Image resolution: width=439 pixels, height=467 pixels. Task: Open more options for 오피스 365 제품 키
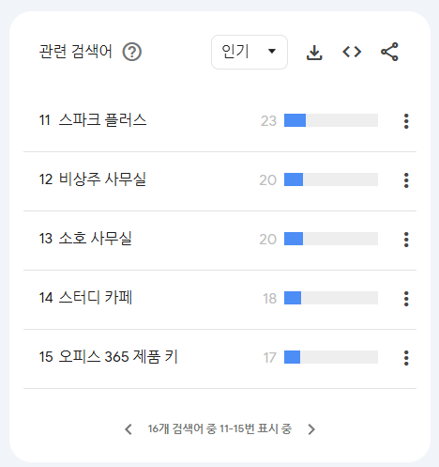point(406,358)
